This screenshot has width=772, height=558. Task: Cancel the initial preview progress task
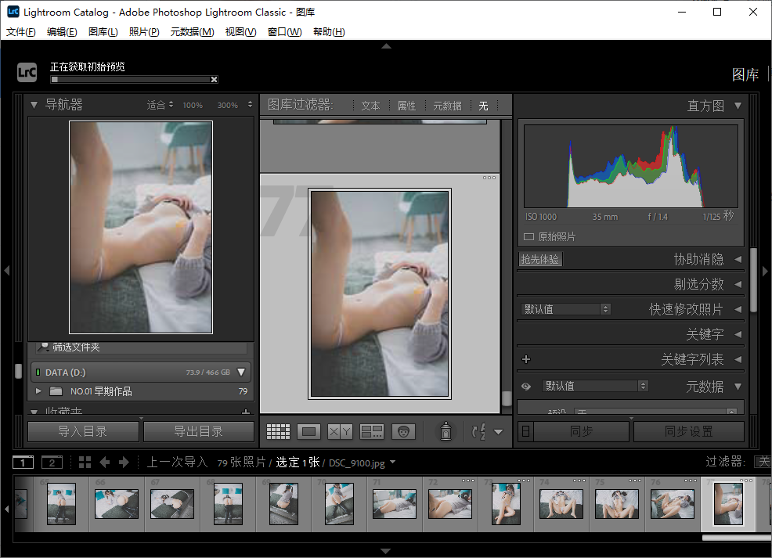coord(214,79)
